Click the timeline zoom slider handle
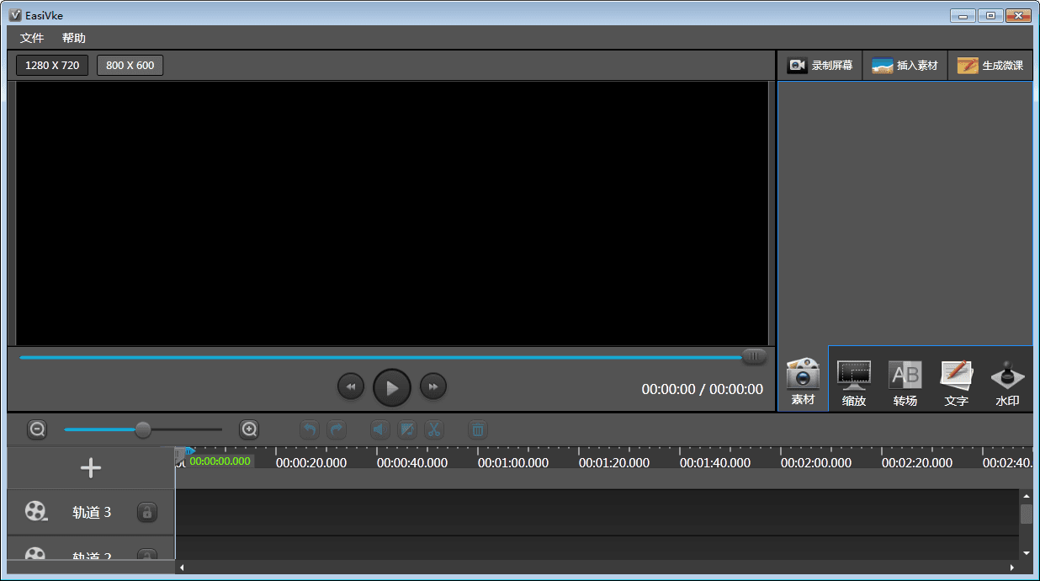 143,429
